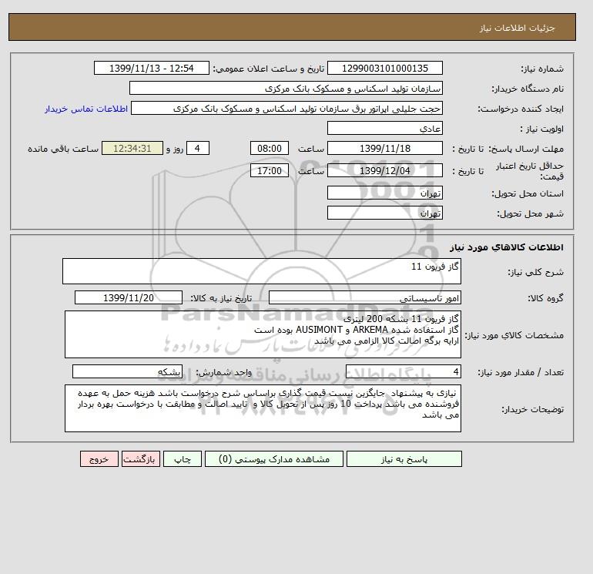Click the جزئیات اطلاعات نیاز header title
Image resolution: width=593 pixels, height=574 pixels.
click(517, 28)
